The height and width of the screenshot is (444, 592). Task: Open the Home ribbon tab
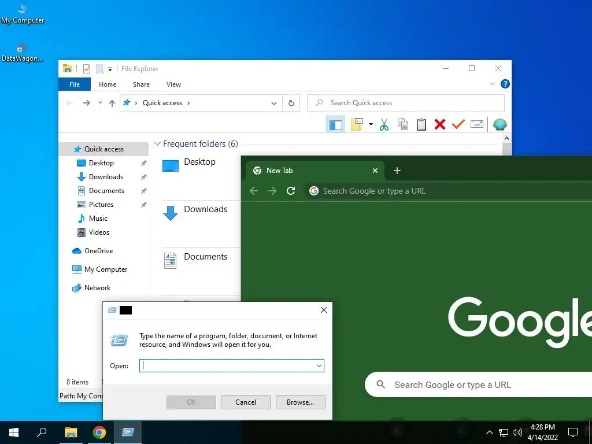click(108, 84)
